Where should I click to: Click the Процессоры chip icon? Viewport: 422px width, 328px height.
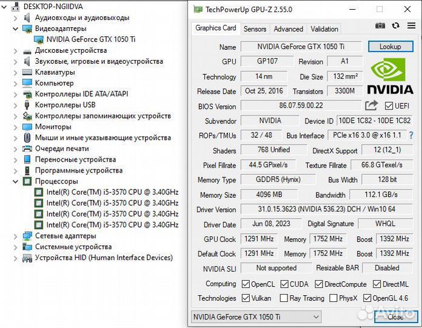[x=27, y=181]
